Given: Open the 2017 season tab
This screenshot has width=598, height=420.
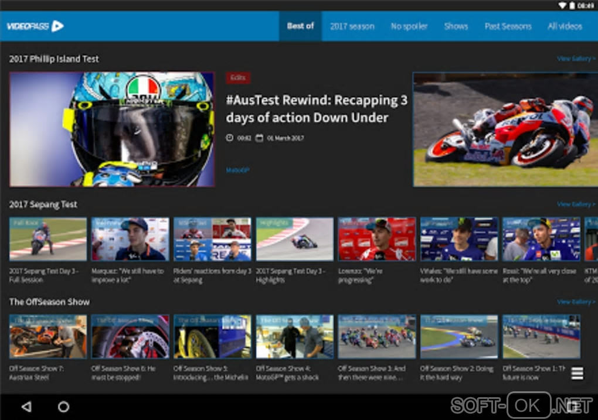Looking at the screenshot, I should coord(352,26).
